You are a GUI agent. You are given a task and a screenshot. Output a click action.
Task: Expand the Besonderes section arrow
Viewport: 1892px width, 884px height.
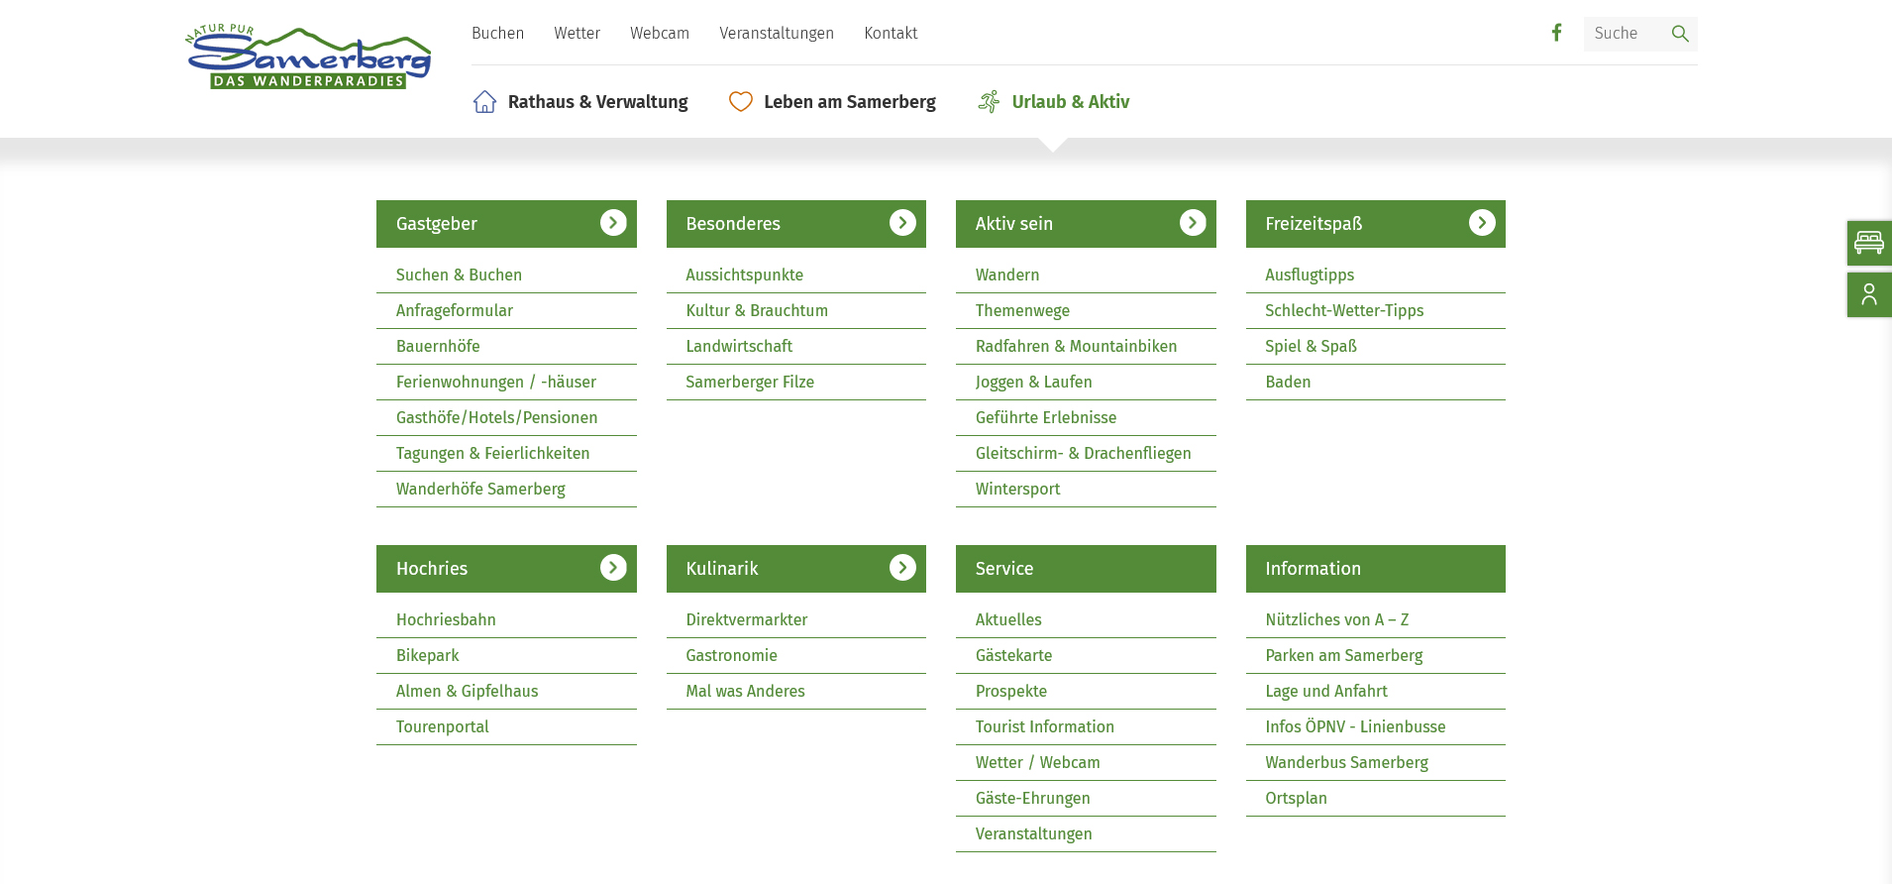click(902, 223)
